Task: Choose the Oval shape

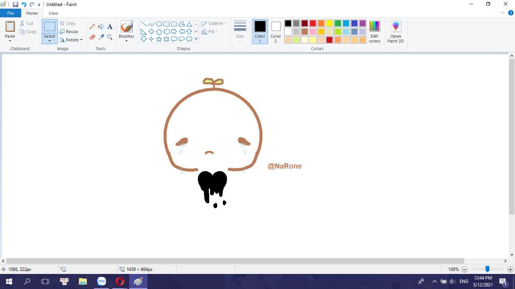Action: pyautogui.click(x=158, y=24)
